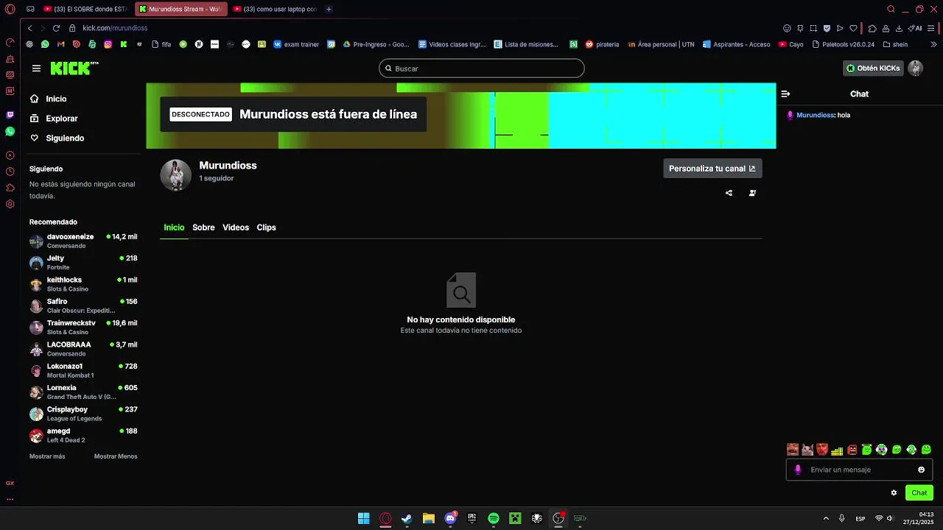Expand the hidden bookmarks overflow chevron
943x530 pixels.
936,44
